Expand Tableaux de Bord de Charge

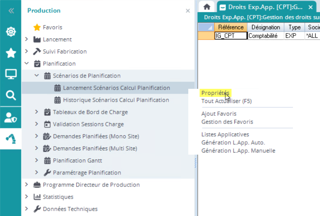[x=37, y=112]
